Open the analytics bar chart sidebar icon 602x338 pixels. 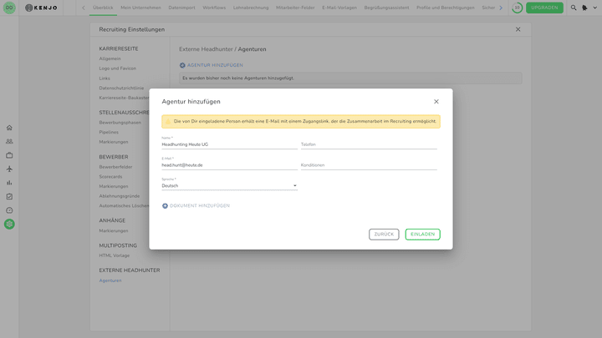point(9,183)
